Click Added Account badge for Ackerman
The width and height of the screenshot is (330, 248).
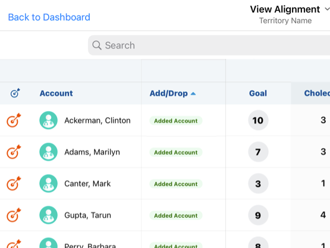[176, 121]
